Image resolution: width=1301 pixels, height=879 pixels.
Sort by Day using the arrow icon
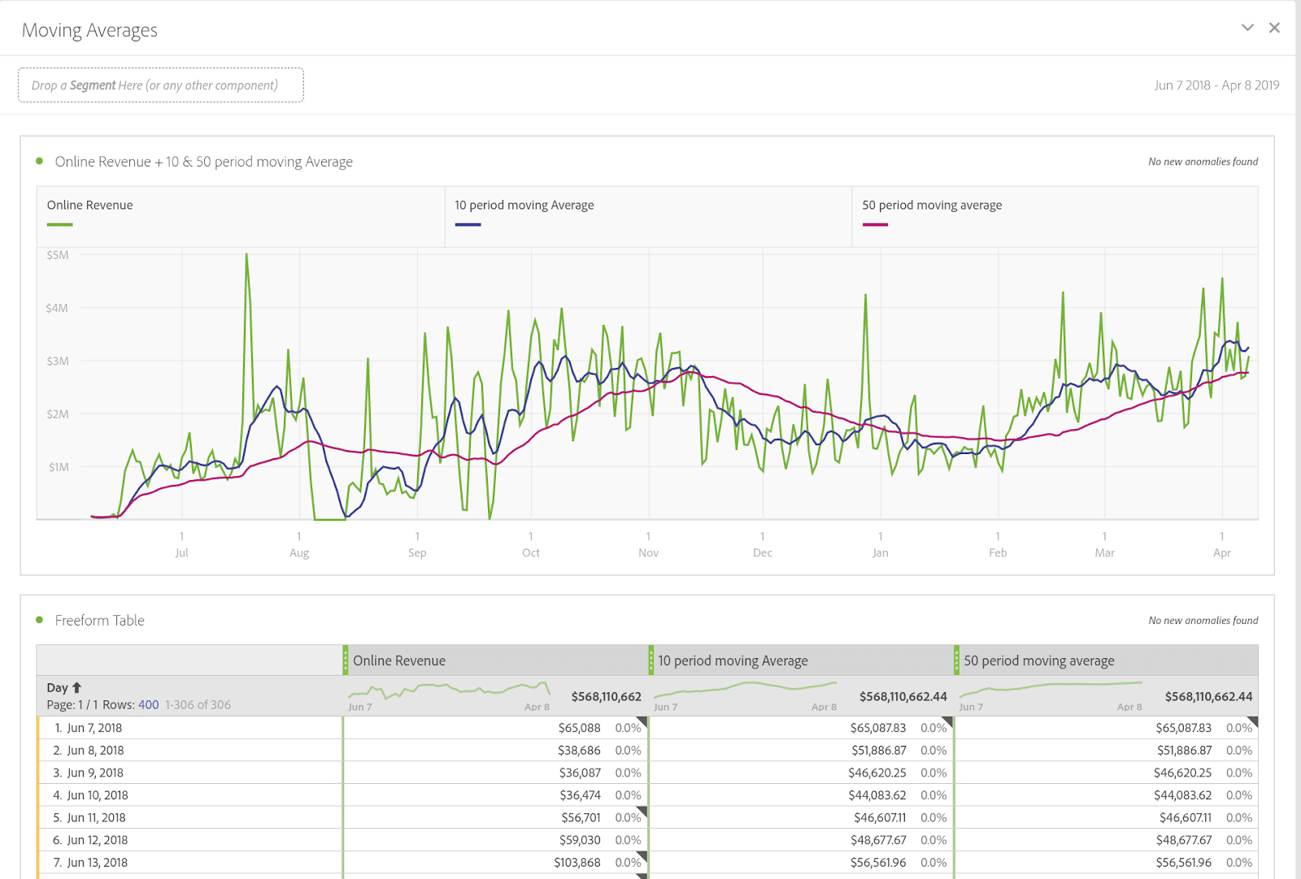coord(77,687)
